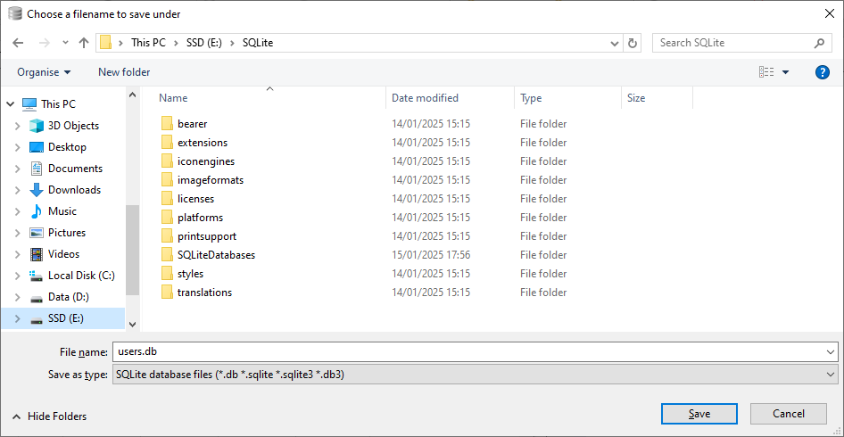This screenshot has width=844, height=437.
Task: Open view options dropdown arrow
Action: (x=785, y=72)
